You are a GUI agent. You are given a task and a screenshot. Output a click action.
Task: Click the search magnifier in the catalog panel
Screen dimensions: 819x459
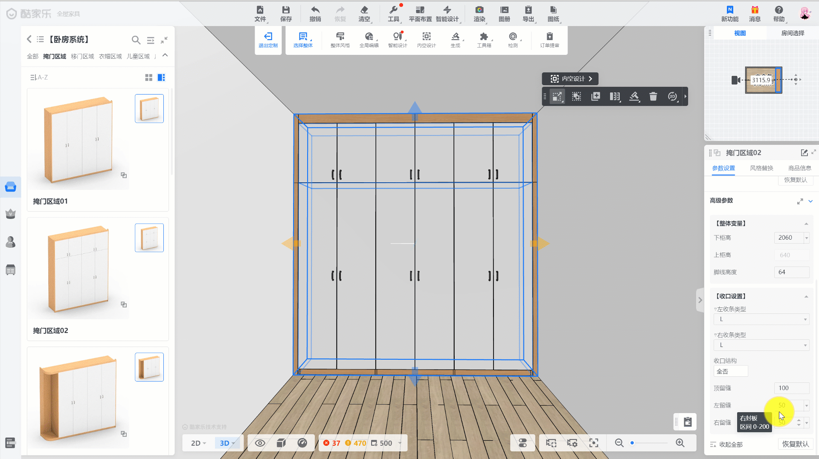(x=136, y=40)
